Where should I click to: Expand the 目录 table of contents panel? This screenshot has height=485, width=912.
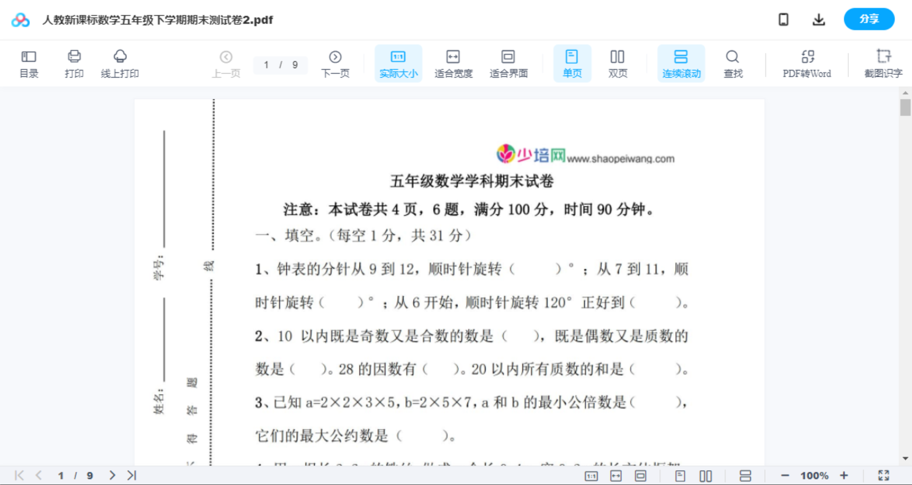point(29,62)
